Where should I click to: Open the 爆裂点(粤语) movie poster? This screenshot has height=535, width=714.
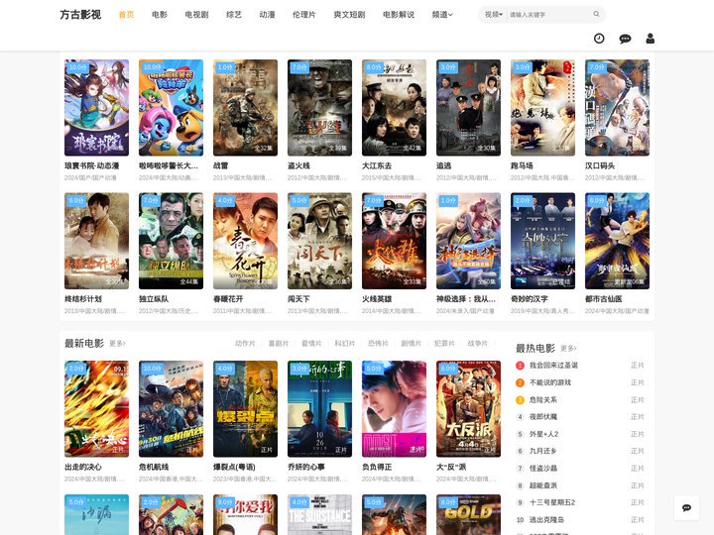point(246,409)
